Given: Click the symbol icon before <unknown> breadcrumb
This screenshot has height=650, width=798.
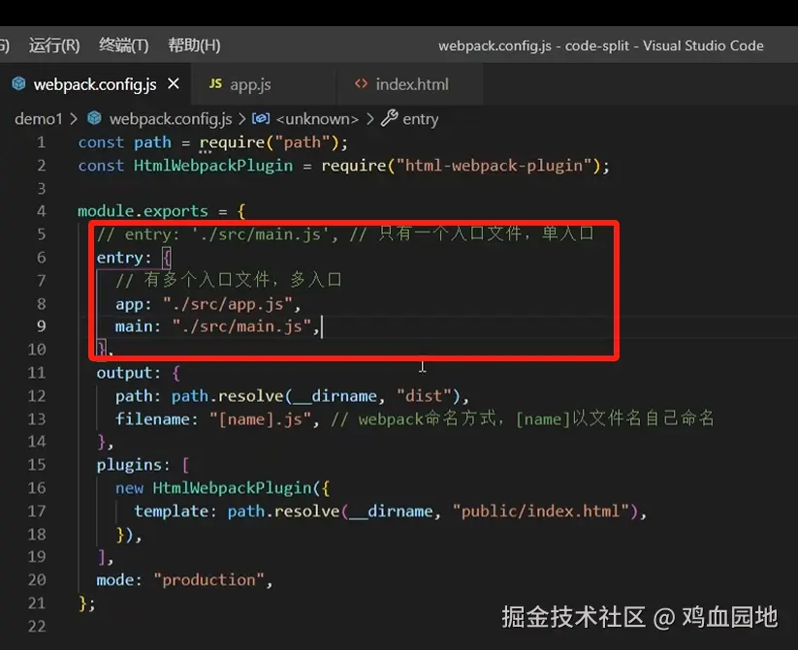Looking at the screenshot, I should pyautogui.click(x=261, y=118).
